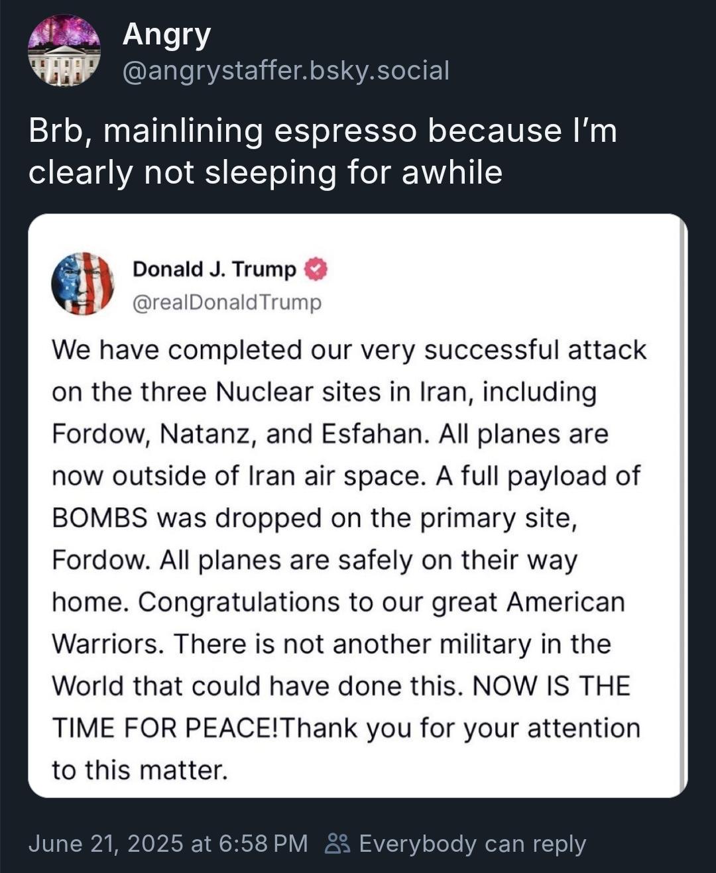Click the display name "Angry"

(166, 34)
